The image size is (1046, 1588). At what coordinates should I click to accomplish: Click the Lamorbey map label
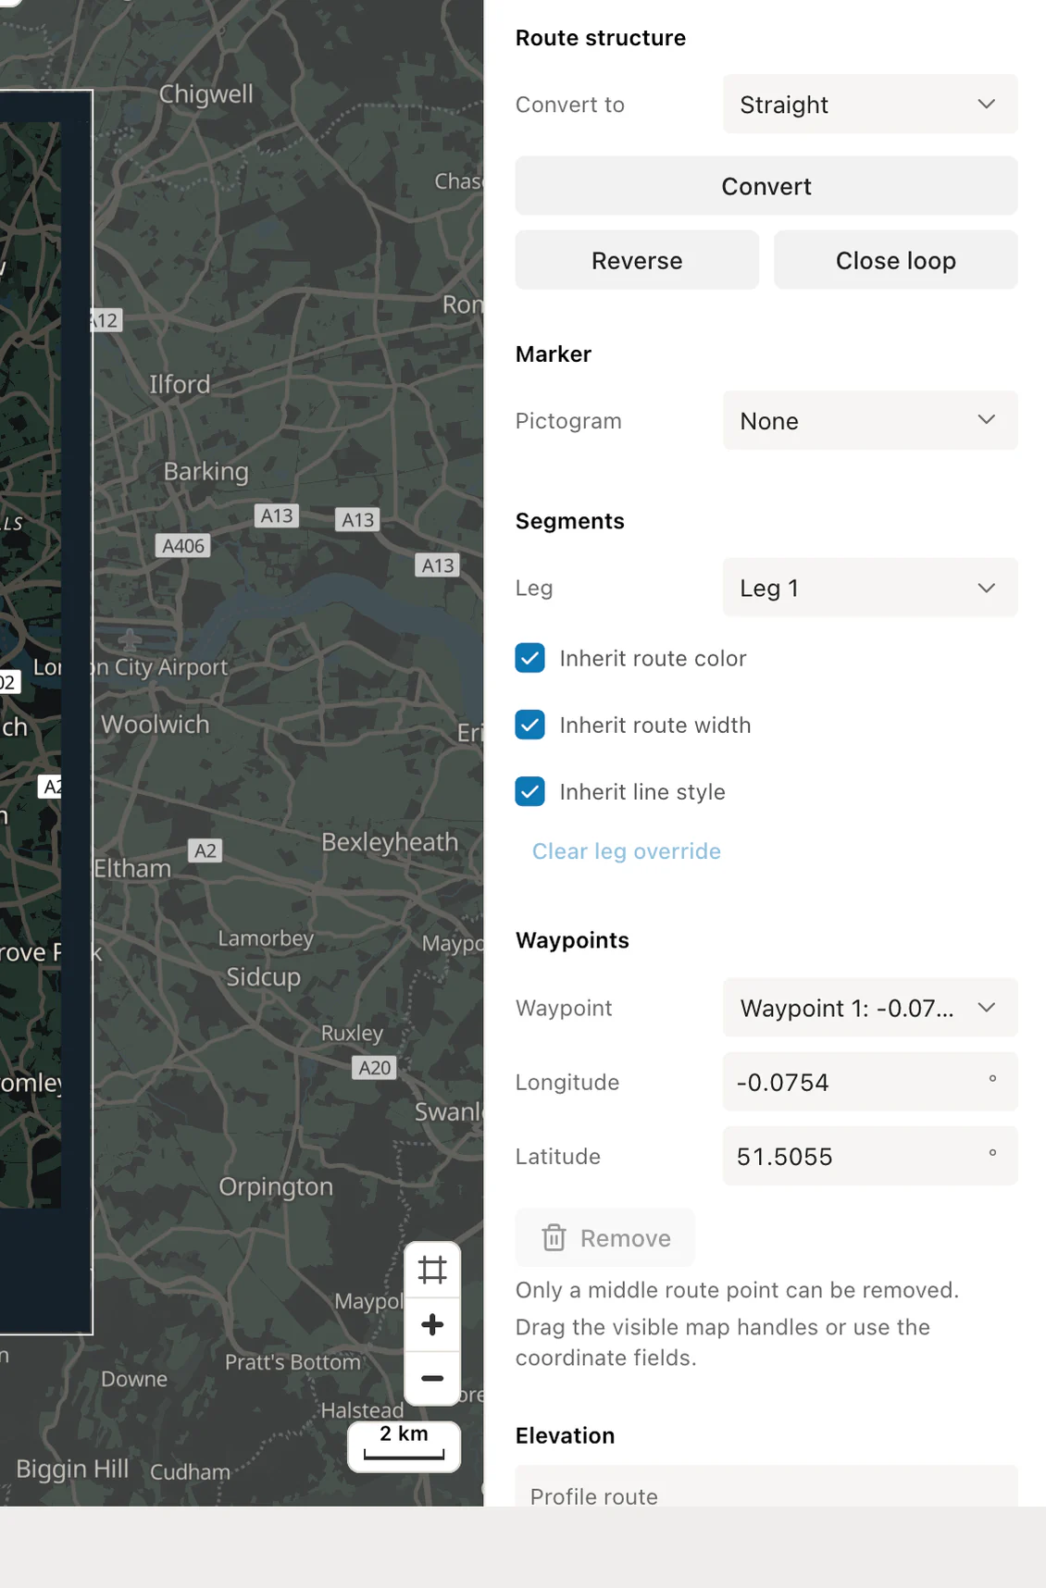coord(266,938)
